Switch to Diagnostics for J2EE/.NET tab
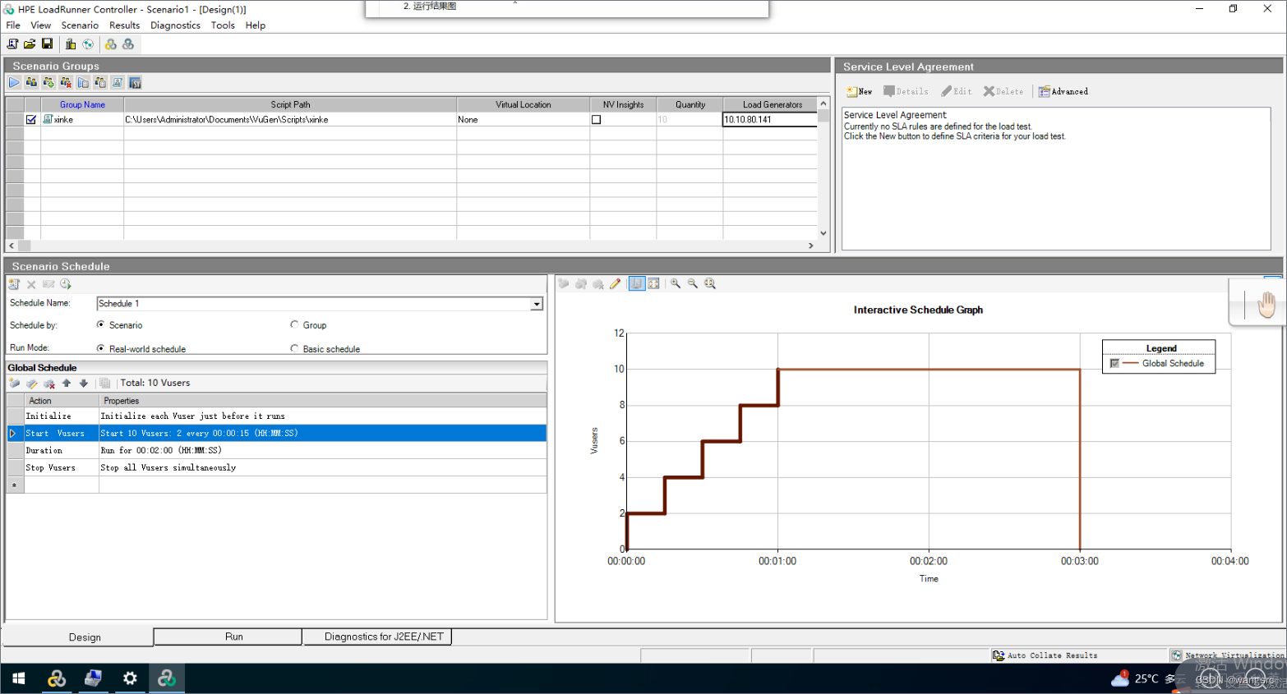 377,637
